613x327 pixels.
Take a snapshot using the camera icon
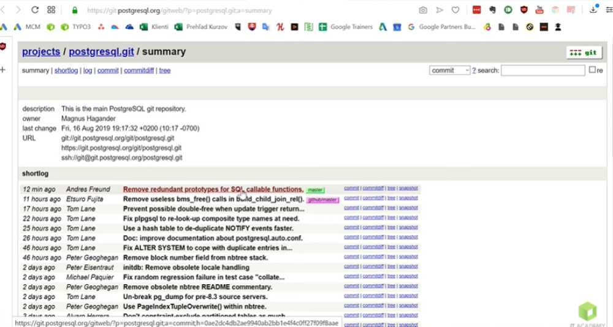[423, 10]
